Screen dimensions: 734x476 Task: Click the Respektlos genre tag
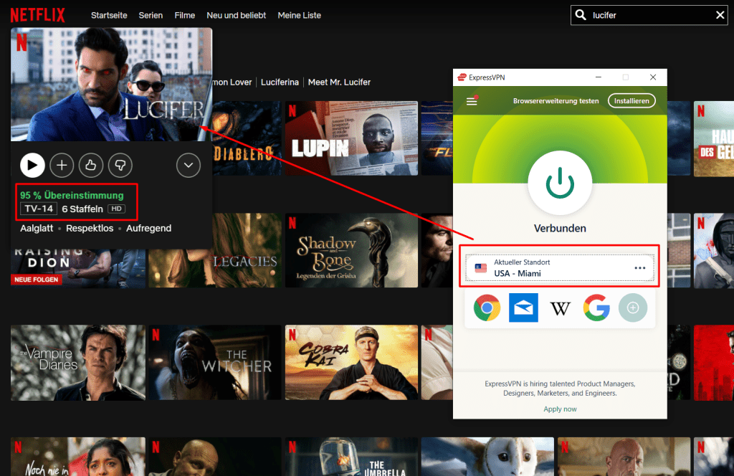click(90, 229)
